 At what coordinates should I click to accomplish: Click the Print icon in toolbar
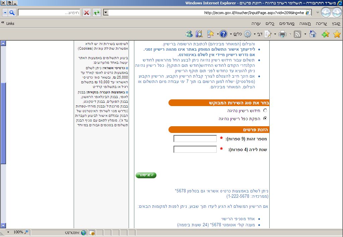point(282,34)
